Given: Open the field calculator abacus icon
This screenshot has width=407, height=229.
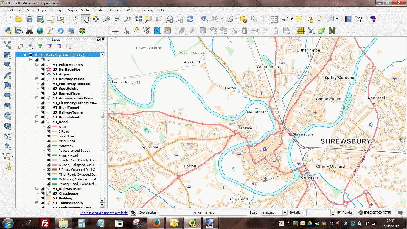Looking at the screenshot, I should pos(274,19).
